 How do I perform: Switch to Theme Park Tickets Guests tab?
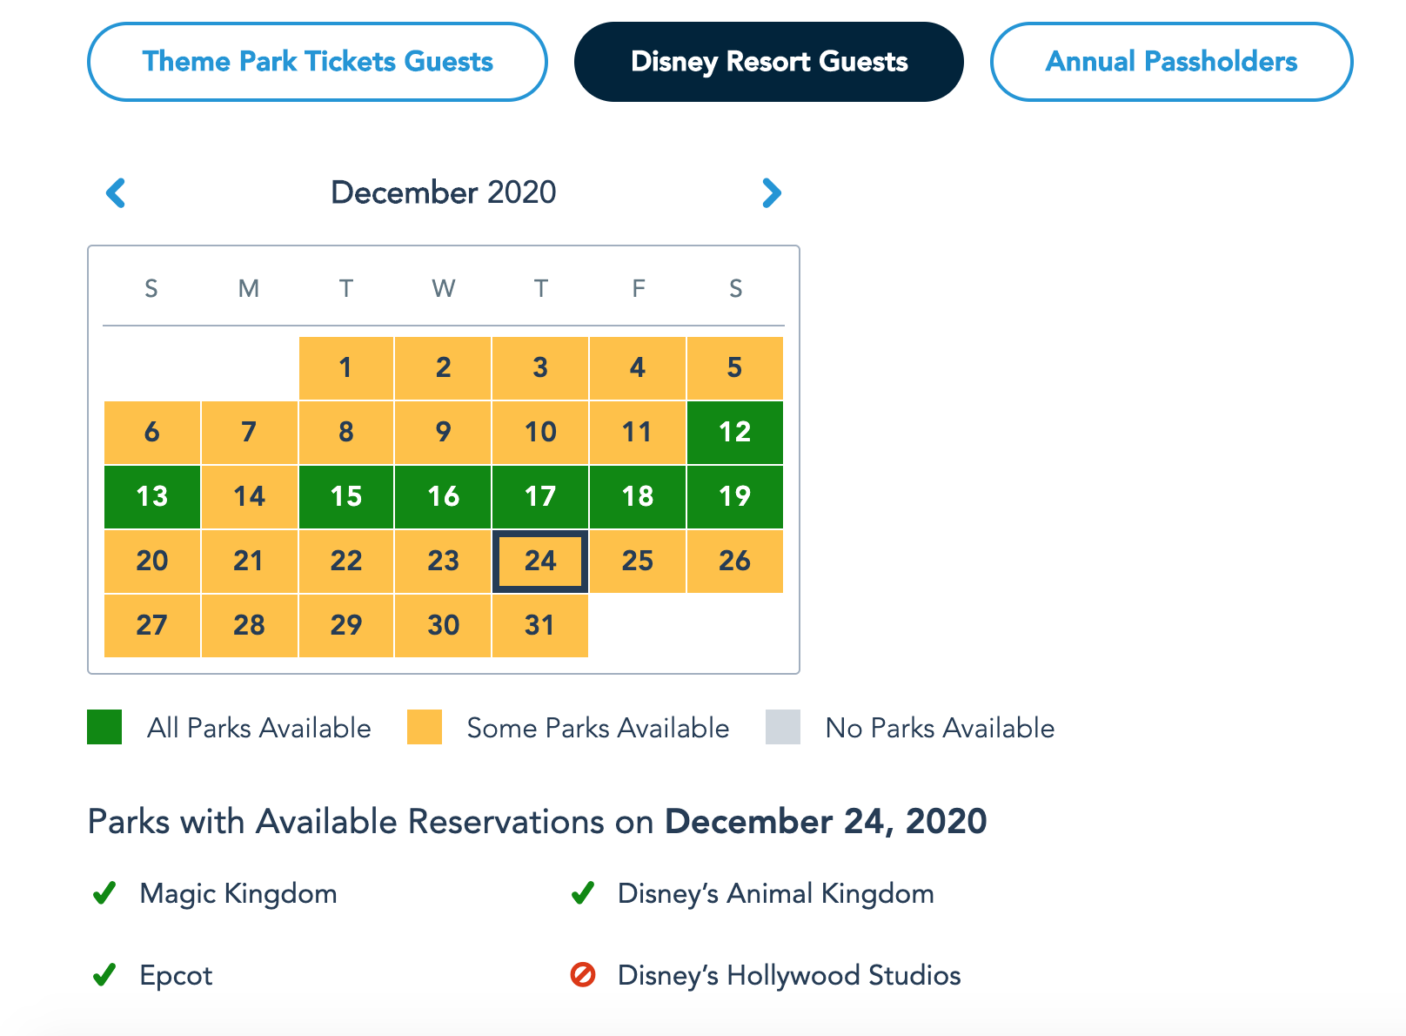(x=318, y=62)
